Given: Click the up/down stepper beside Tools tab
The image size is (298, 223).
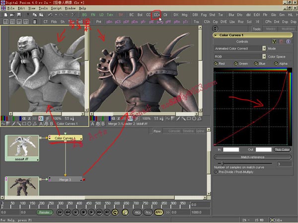Looking at the screenshot, I should (x=215, y=29).
